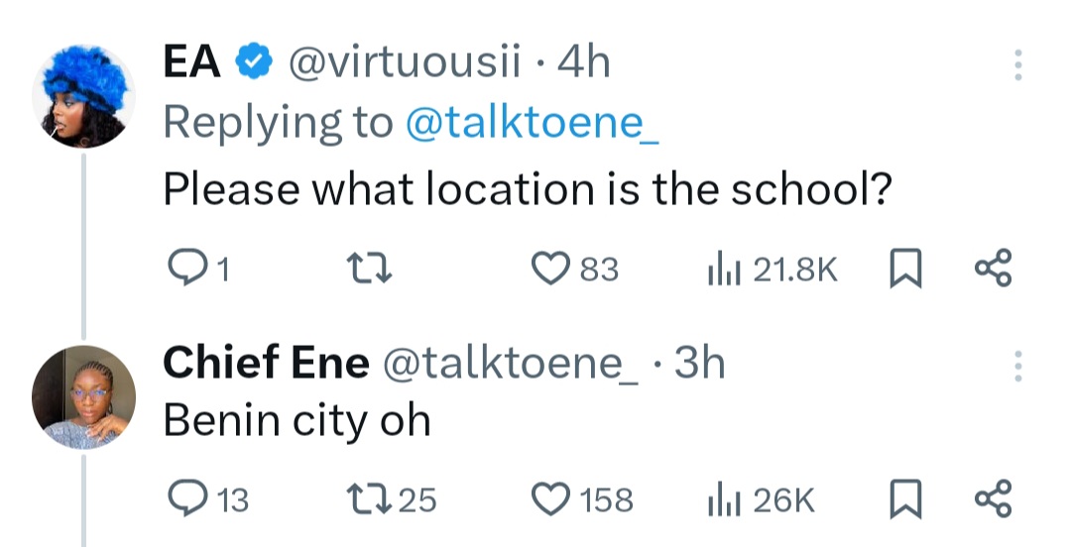
Task: Open EA's blue-haired profile picture
Action: tap(84, 96)
